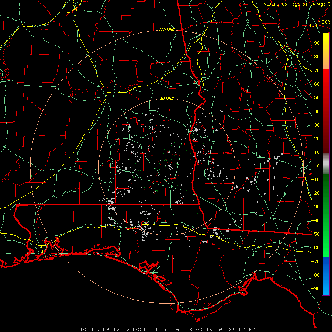Click the 20 value on the velocity scale
This screenshot has height=332, width=332.
coord(317,139)
